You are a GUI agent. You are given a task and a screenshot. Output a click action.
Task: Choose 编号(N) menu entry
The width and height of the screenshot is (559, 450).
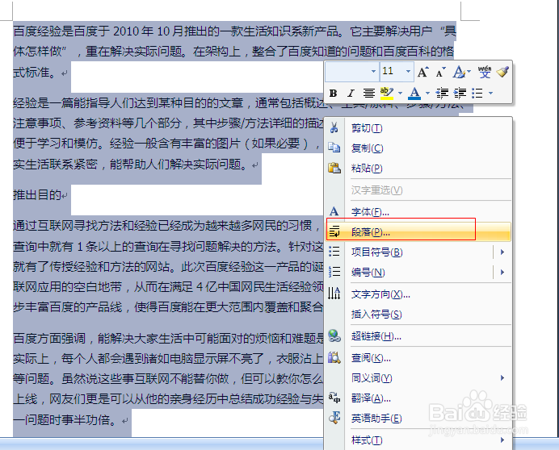pyautogui.click(x=368, y=273)
